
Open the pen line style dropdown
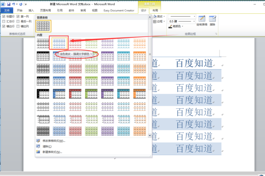[194, 16]
